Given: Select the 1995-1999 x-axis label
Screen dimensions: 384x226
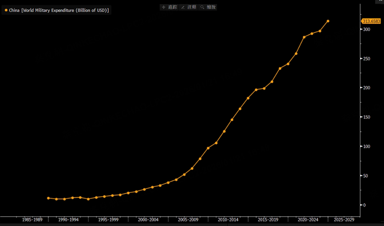Looking at the screenshot, I should pyautogui.click(x=108, y=219).
